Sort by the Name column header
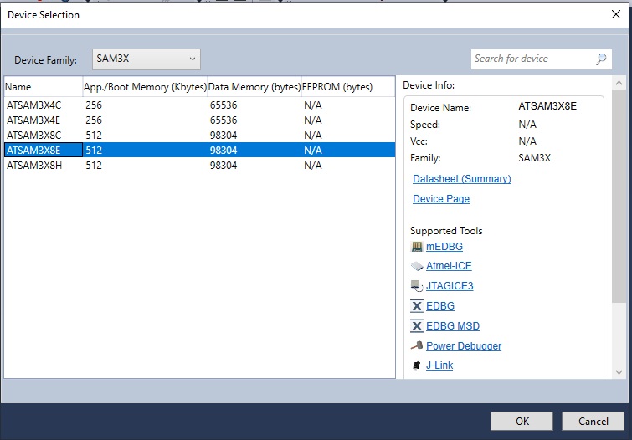The height and width of the screenshot is (440, 632). point(42,86)
